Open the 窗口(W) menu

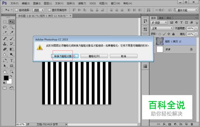[115, 3]
